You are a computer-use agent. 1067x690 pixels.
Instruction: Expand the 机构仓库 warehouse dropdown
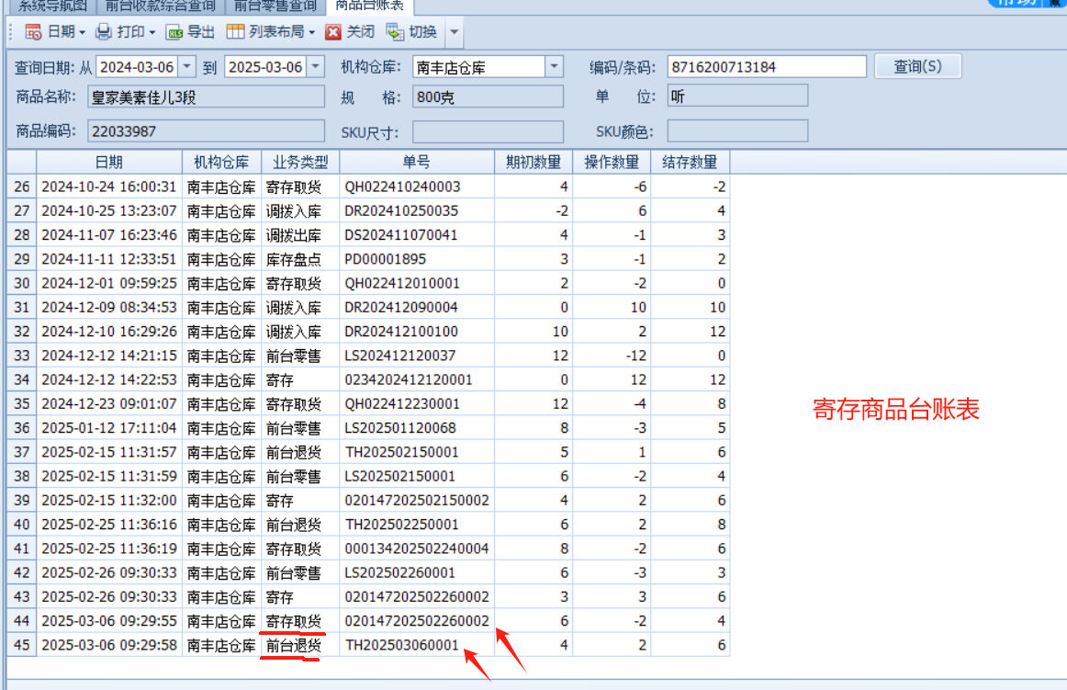[x=555, y=67]
